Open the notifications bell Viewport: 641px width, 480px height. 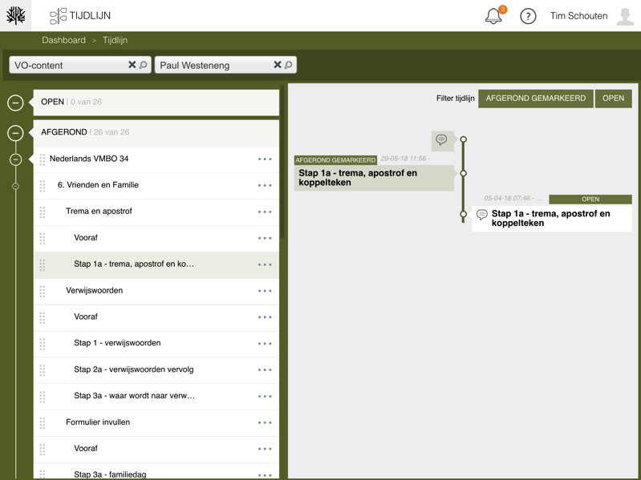(493, 16)
